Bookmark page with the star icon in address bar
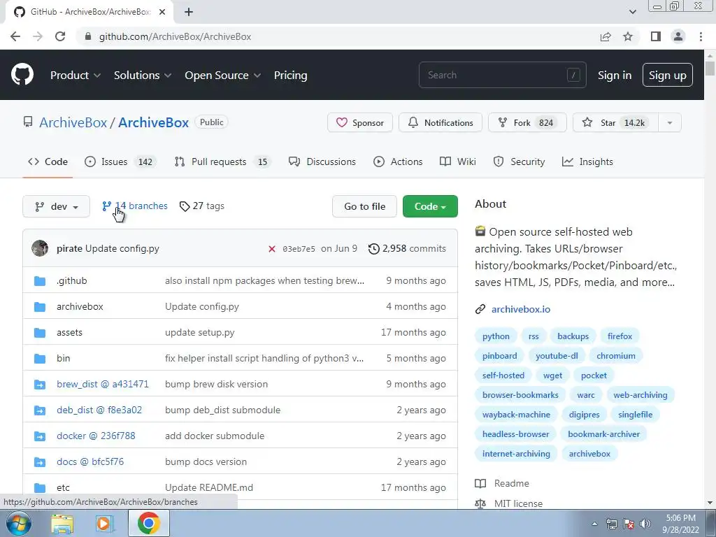The height and width of the screenshot is (537, 716). 628,36
